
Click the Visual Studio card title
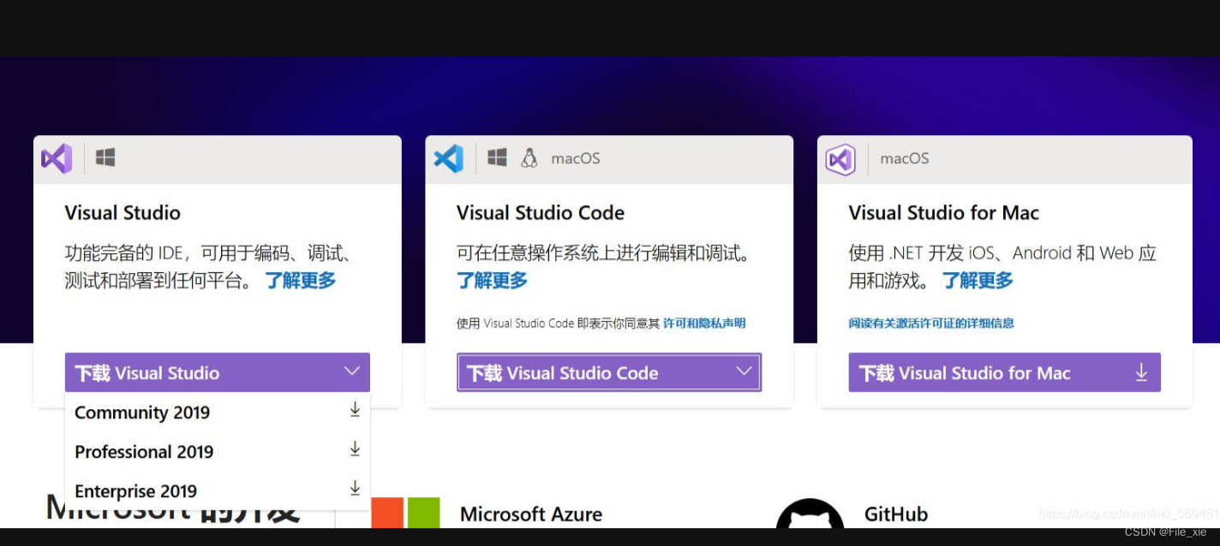click(123, 213)
